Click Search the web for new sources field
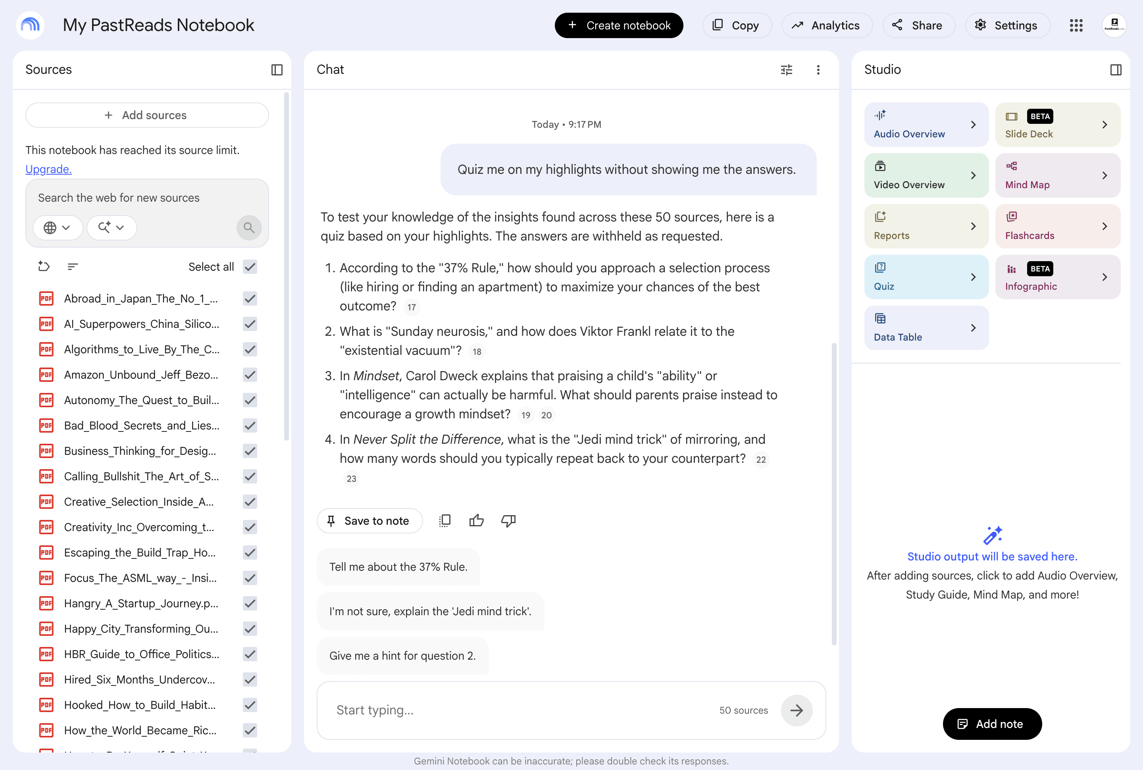1143x770 pixels. 147,198
